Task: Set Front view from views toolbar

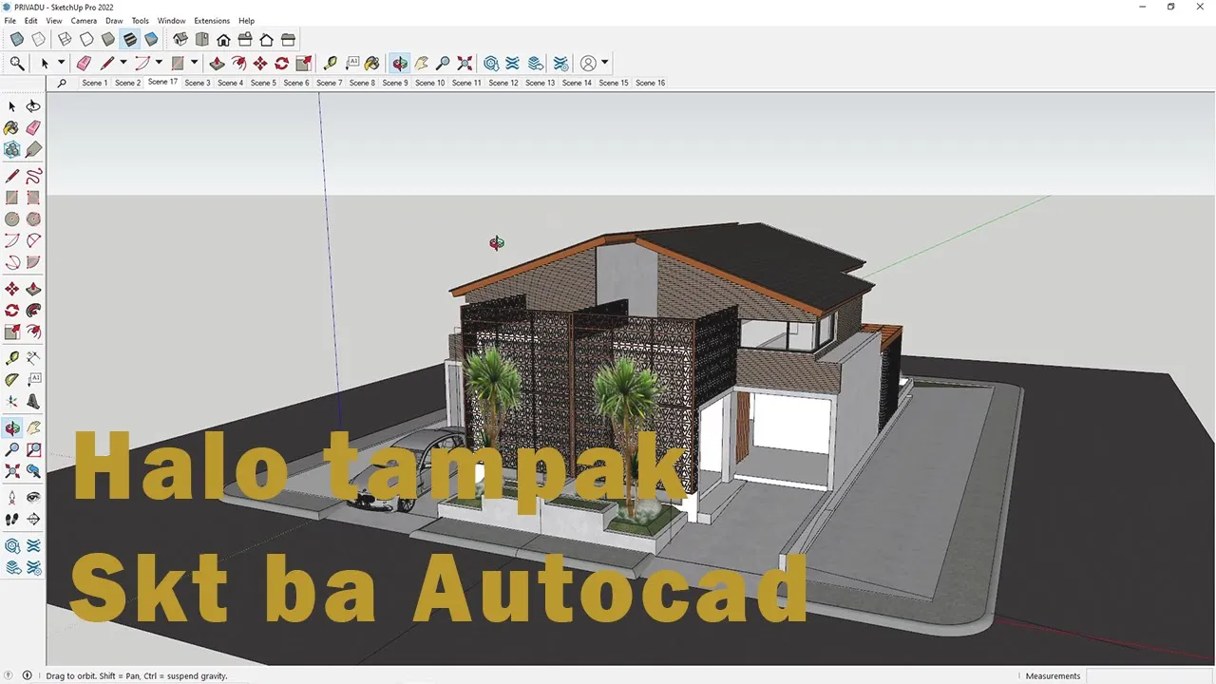Action: (x=223, y=40)
